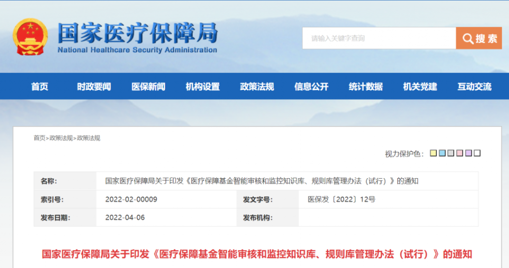Click the 发布机构 label cell
The height and width of the screenshot is (268, 509).
click(267, 217)
